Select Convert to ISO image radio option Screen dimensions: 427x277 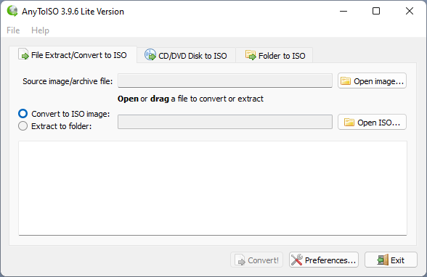tap(23, 114)
